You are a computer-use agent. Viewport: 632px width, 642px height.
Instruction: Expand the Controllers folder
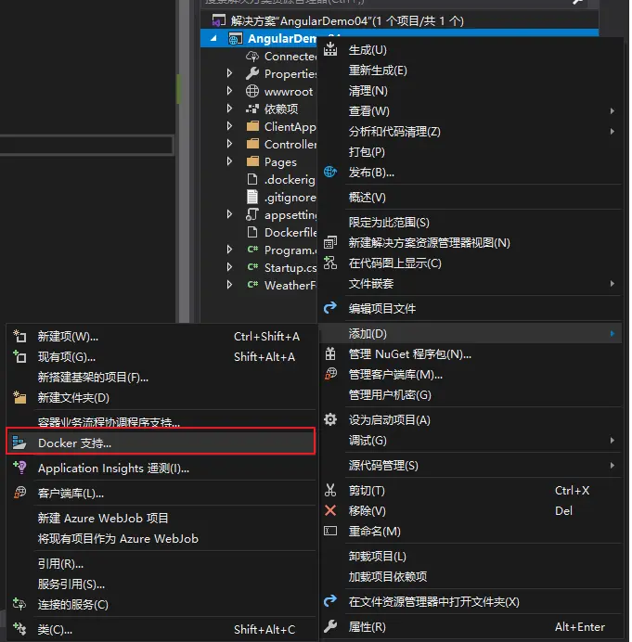click(x=229, y=144)
